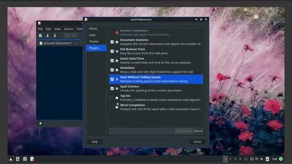292x164 pixels.
Task: Switch to workspace 3 in the panel
Action: point(235,159)
